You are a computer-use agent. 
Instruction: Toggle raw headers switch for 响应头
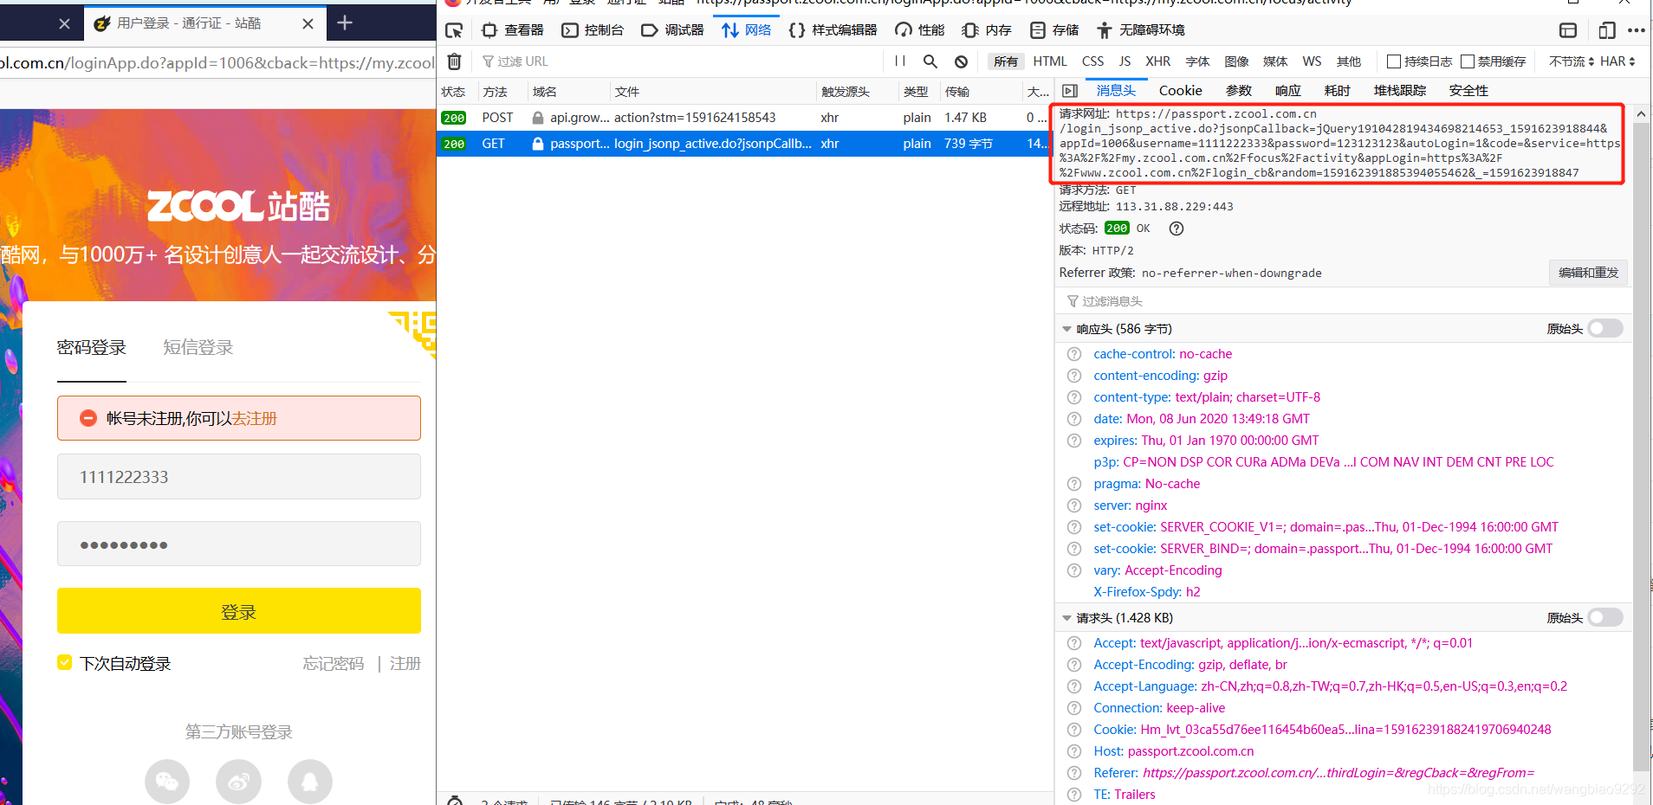1604,329
